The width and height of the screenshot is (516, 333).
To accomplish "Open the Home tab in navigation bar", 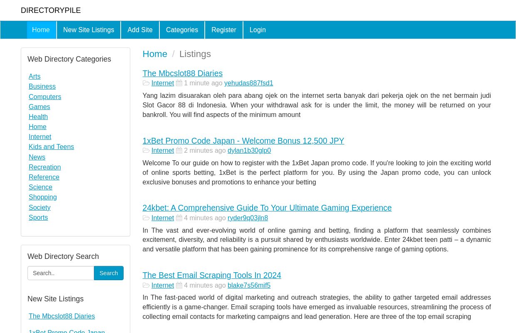I will (x=41, y=30).
